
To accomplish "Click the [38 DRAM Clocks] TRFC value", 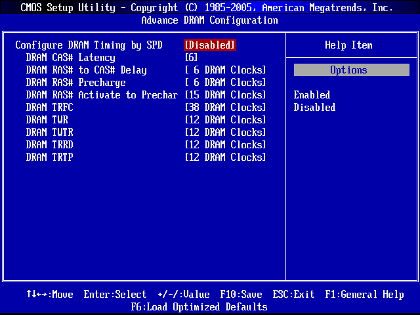I will [x=225, y=108].
